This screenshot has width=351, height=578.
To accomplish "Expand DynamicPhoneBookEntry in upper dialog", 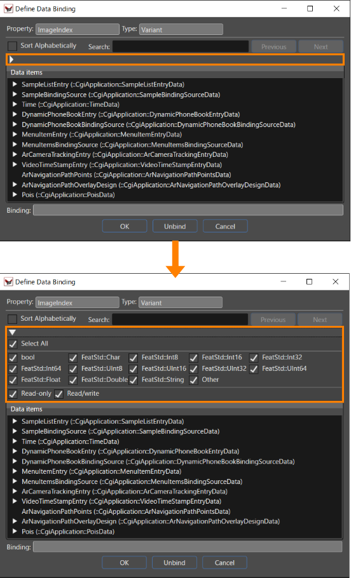I will pos(15,114).
